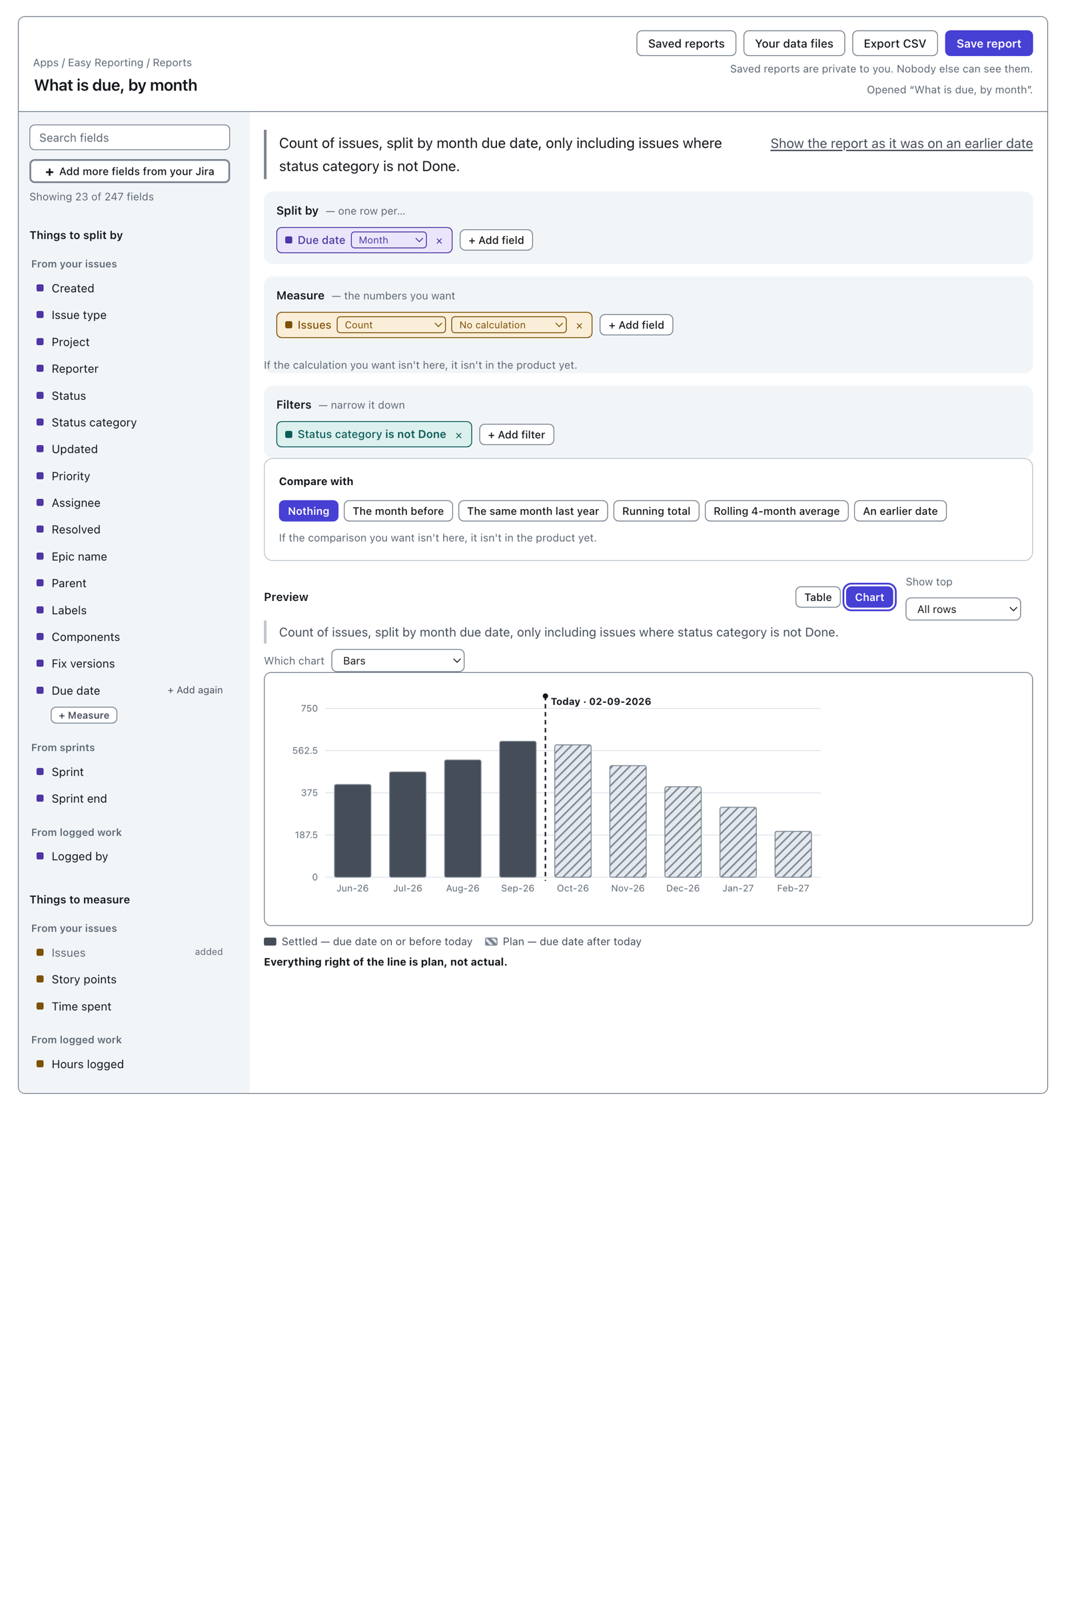The width and height of the screenshot is (1066, 1599).
Task: Add field to Measure section
Action: click(x=636, y=325)
